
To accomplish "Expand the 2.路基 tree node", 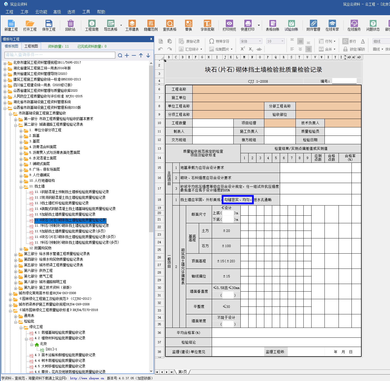I will click(21, 136).
